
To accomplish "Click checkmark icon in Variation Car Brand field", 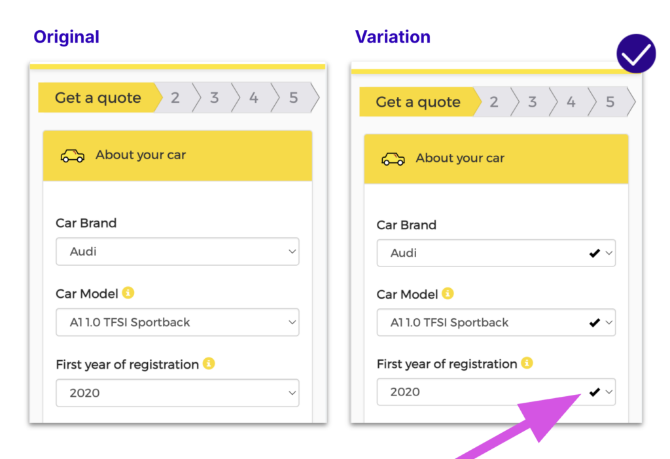I will coord(594,253).
